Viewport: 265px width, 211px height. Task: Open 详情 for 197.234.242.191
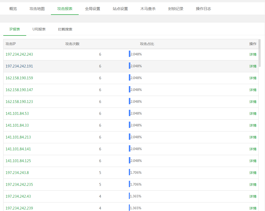253,66
